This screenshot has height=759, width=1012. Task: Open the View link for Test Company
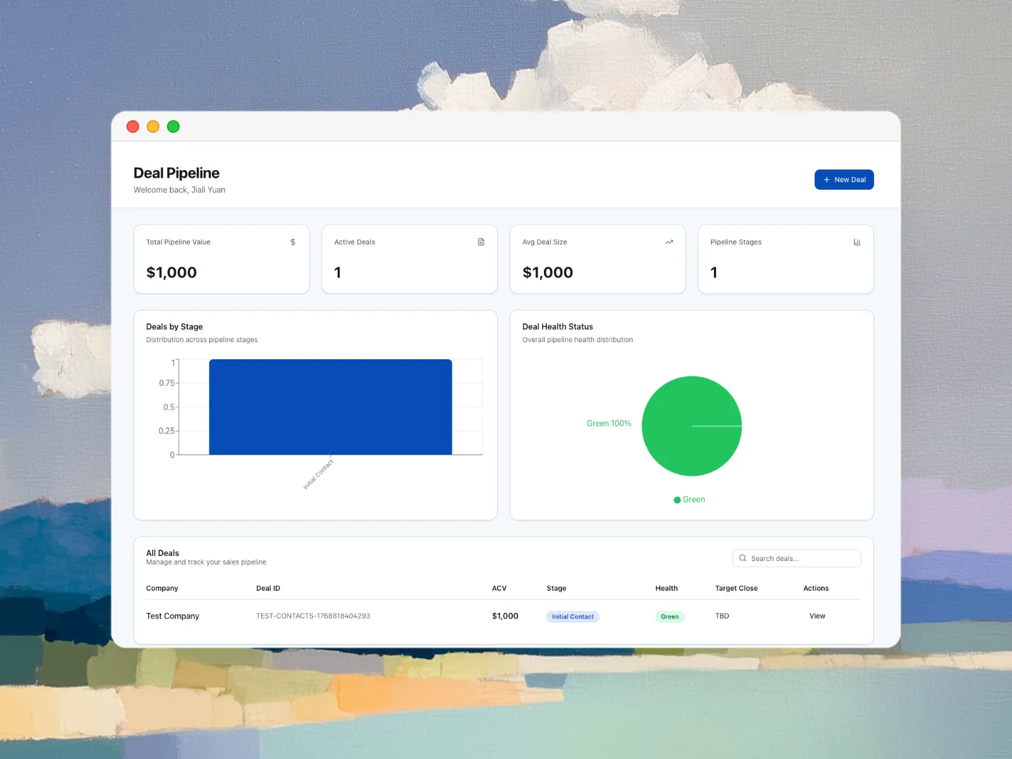(817, 616)
